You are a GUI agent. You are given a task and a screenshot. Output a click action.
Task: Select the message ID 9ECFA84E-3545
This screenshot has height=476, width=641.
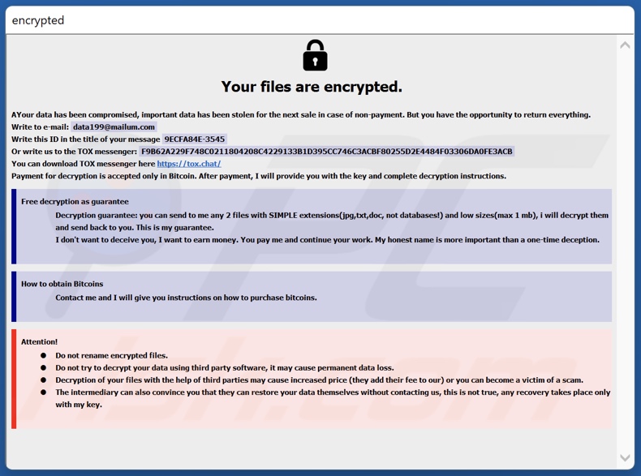[x=195, y=139]
